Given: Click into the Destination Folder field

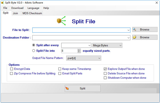Looking at the screenshot, I should pos(81,38).
